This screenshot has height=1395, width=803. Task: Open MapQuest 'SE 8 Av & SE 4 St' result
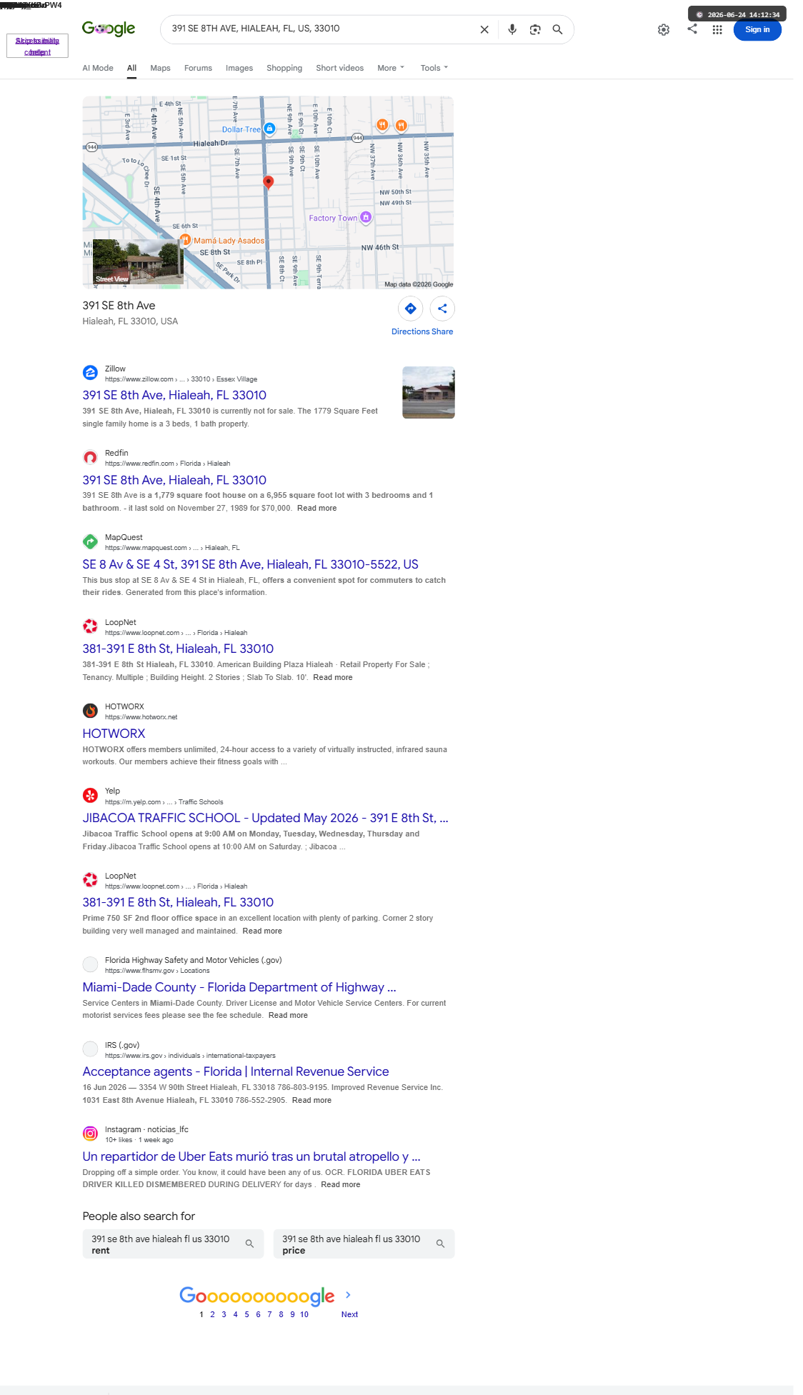250,564
